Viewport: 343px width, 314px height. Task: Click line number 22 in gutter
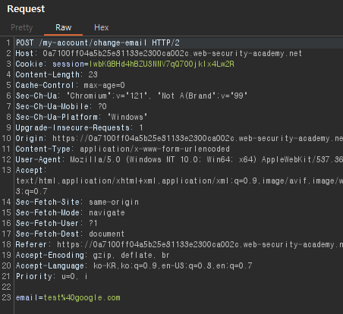(x=6, y=287)
